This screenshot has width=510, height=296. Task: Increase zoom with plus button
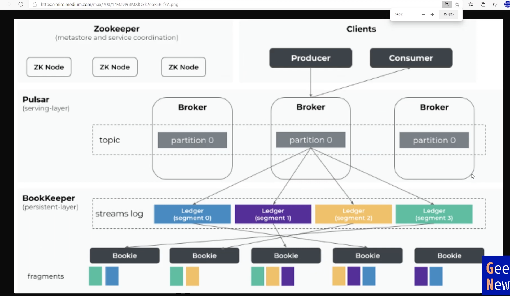432,15
